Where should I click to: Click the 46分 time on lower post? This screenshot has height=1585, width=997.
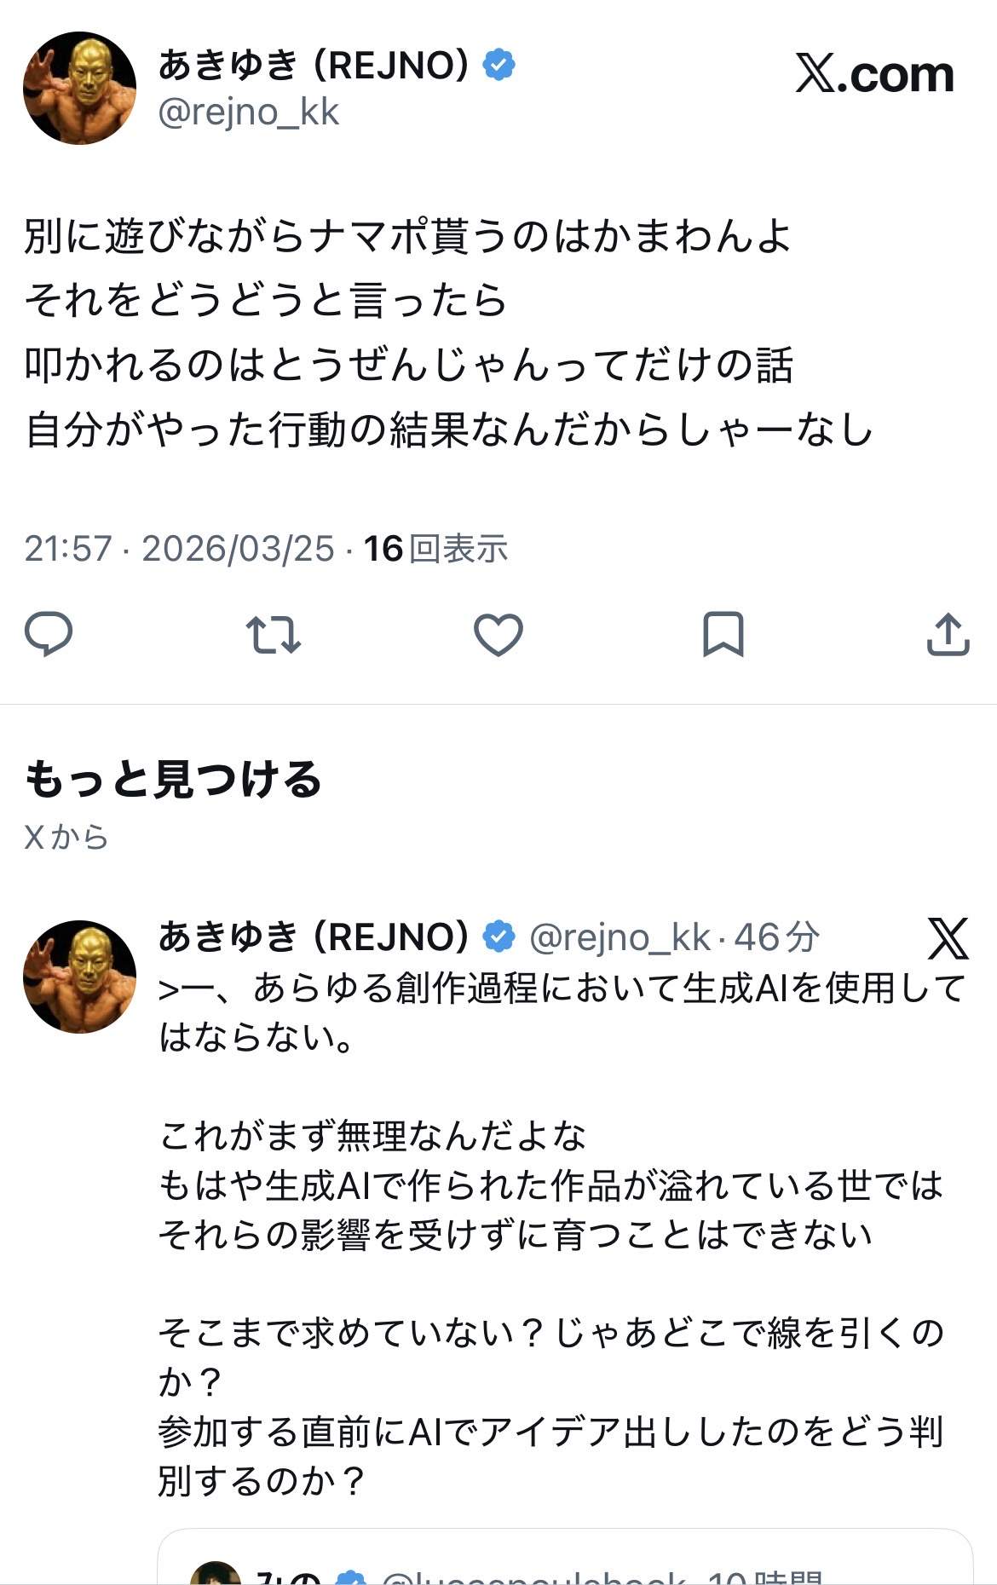coord(776,937)
